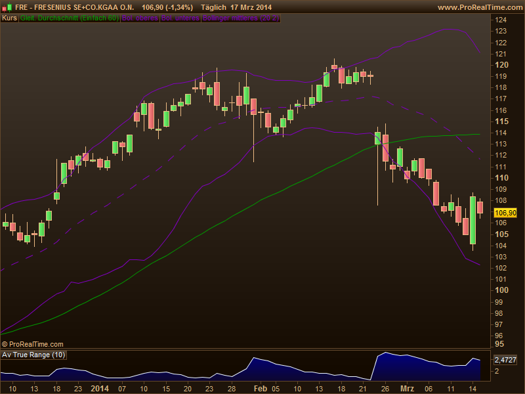Click the 2 label on ATR axis
Screen dimensions: 525x394
click(497, 371)
